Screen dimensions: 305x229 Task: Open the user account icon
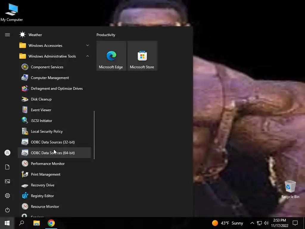click(x=7, y=153)
